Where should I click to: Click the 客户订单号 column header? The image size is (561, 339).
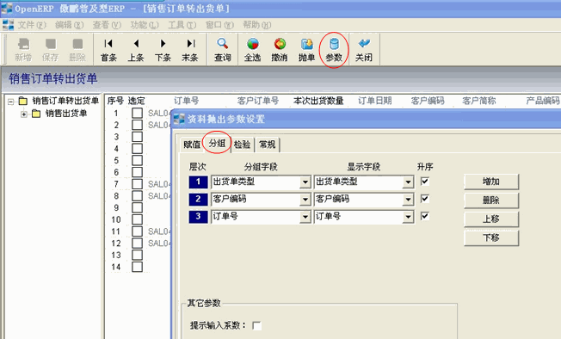258,101
